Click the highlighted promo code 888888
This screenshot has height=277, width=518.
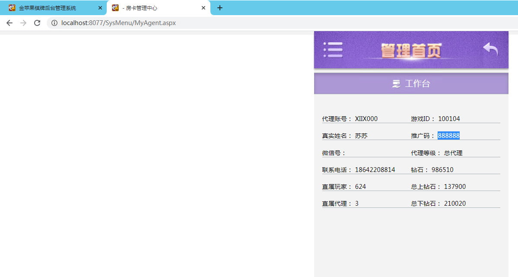tap(448, 136)
